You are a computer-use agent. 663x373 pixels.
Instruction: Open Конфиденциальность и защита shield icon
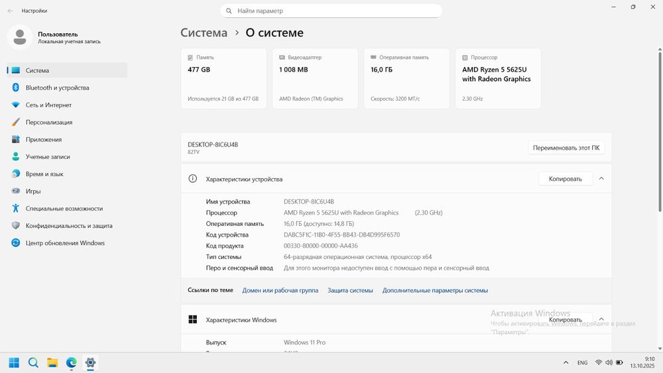point(16,225)
